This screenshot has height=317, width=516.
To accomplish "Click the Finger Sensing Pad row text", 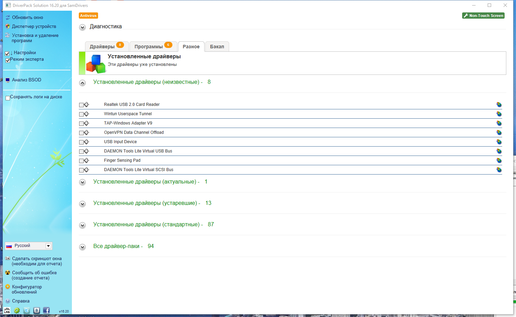I will pos(122,160).
